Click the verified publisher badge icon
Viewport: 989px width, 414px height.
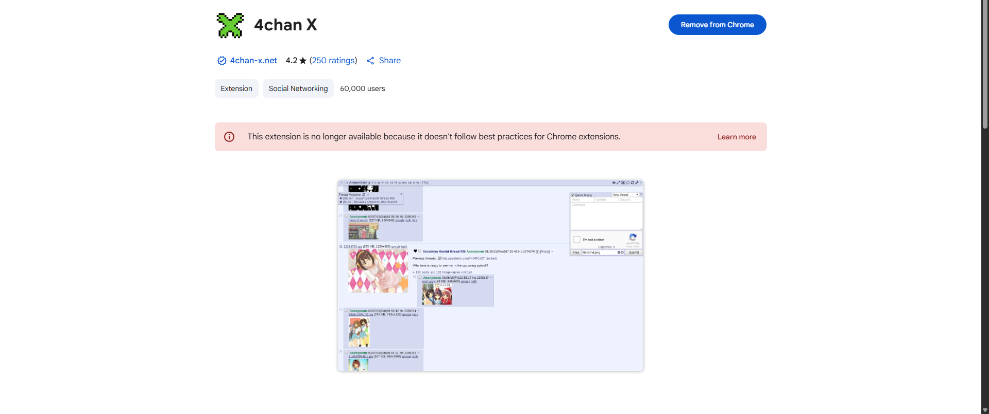[222, 61]
